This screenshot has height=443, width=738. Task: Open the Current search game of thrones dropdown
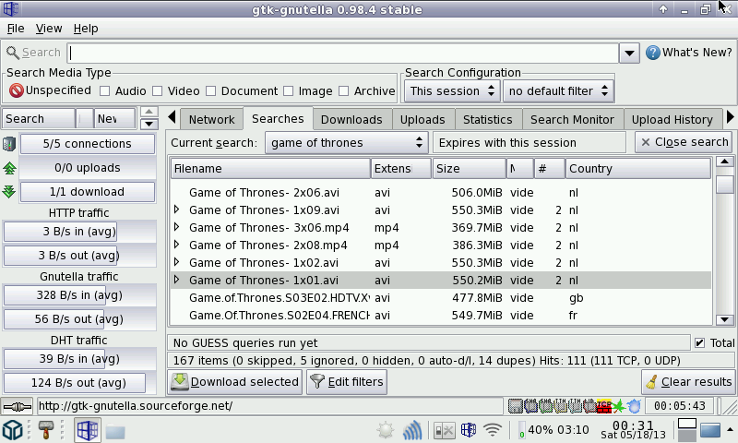(347, 143)
